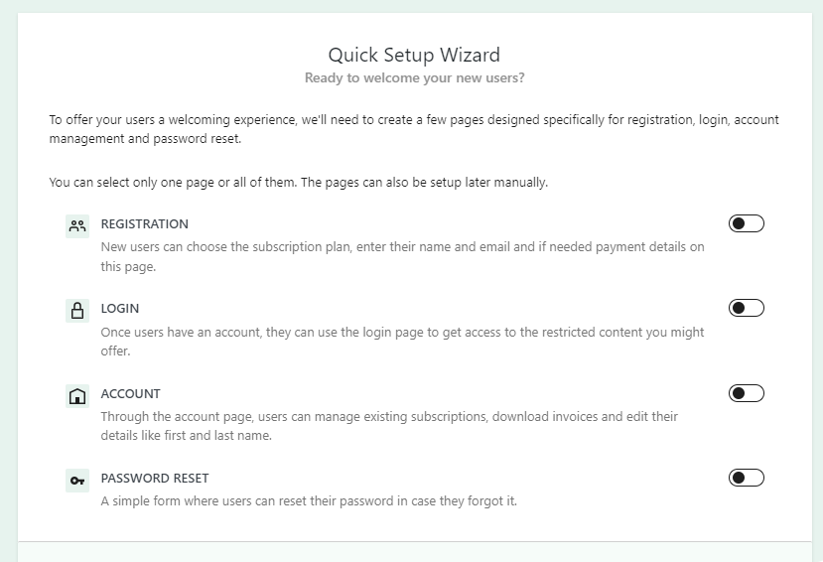Click the Registration description about subscription plans
Screen dimensions: 823x562
point(403,256)
